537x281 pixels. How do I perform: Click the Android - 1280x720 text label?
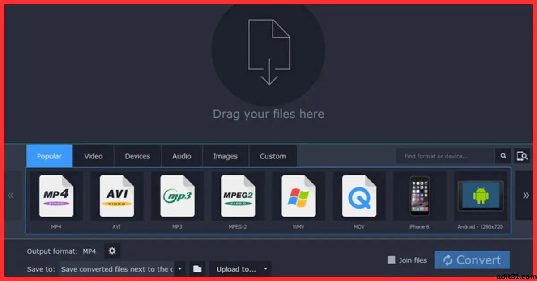(480, 227)
